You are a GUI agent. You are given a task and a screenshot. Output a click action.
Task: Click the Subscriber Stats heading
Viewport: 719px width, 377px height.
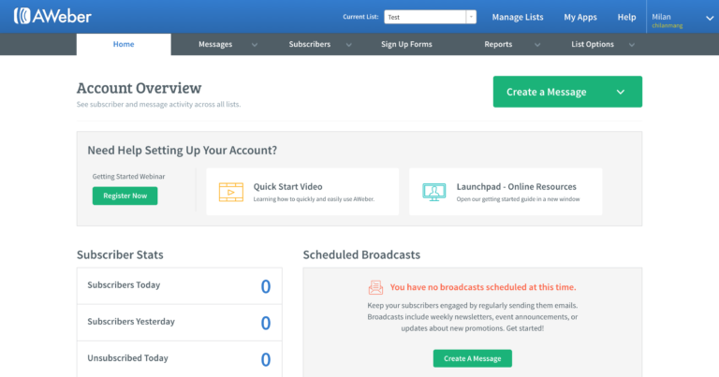(x=120, y=254)
